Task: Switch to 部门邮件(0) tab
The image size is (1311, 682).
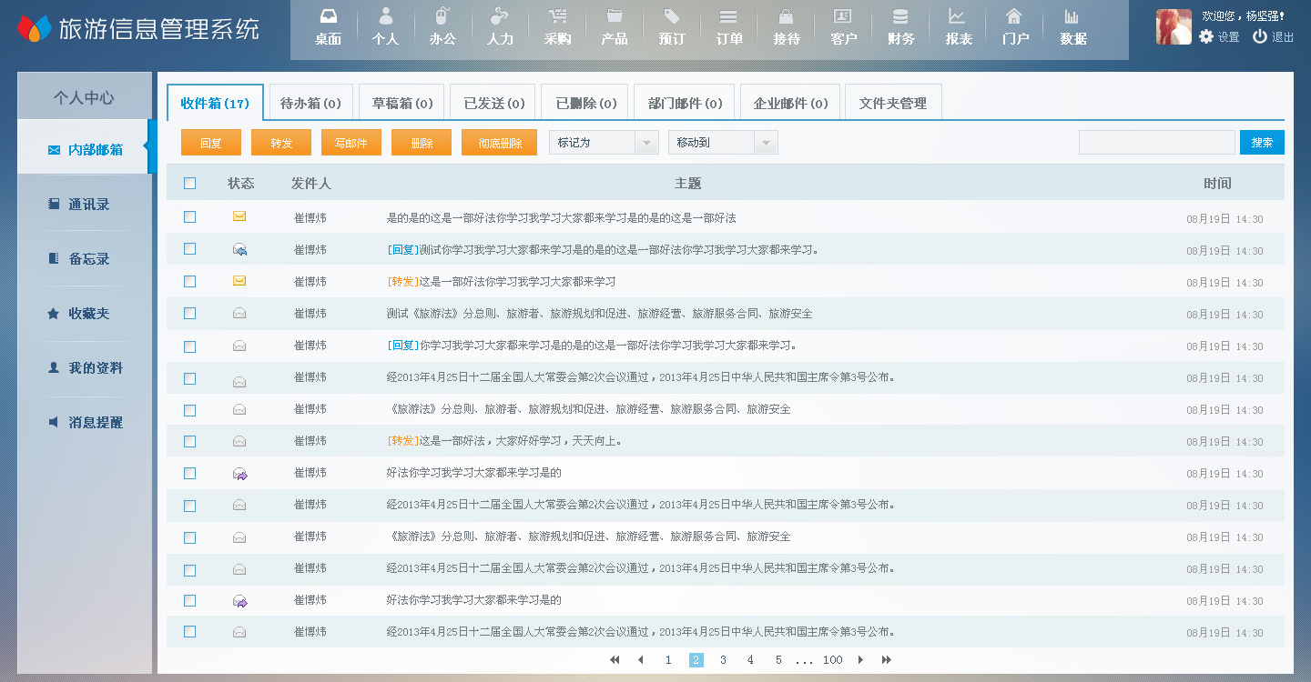Action: (x=685, y=103)
